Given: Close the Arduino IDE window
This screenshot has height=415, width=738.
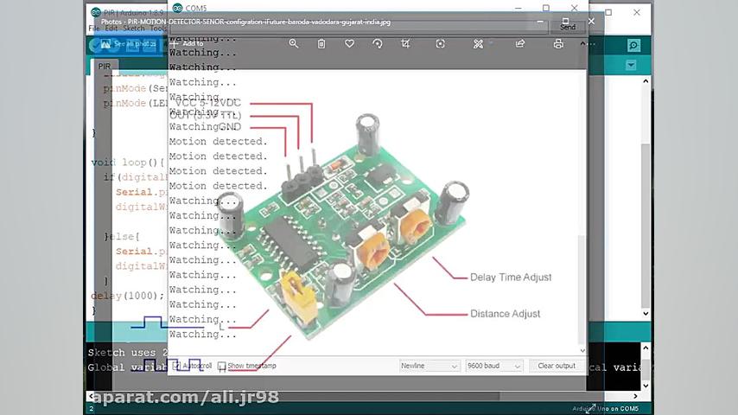Looking at the screenshot, I should [x=637, y=13].
